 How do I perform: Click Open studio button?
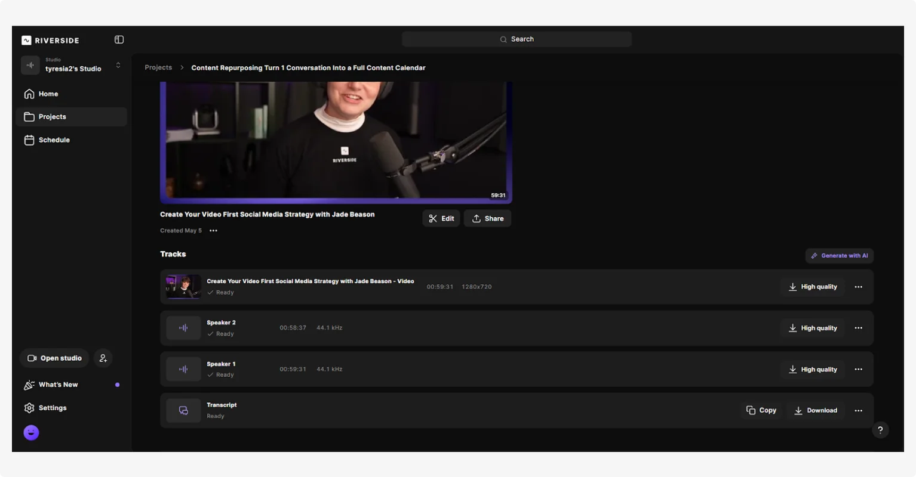tap(54, 358)
